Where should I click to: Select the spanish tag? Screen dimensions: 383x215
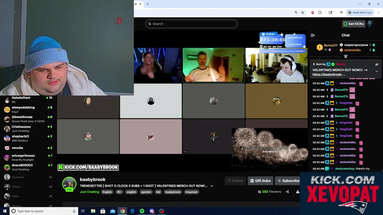(x=146, y=192)
